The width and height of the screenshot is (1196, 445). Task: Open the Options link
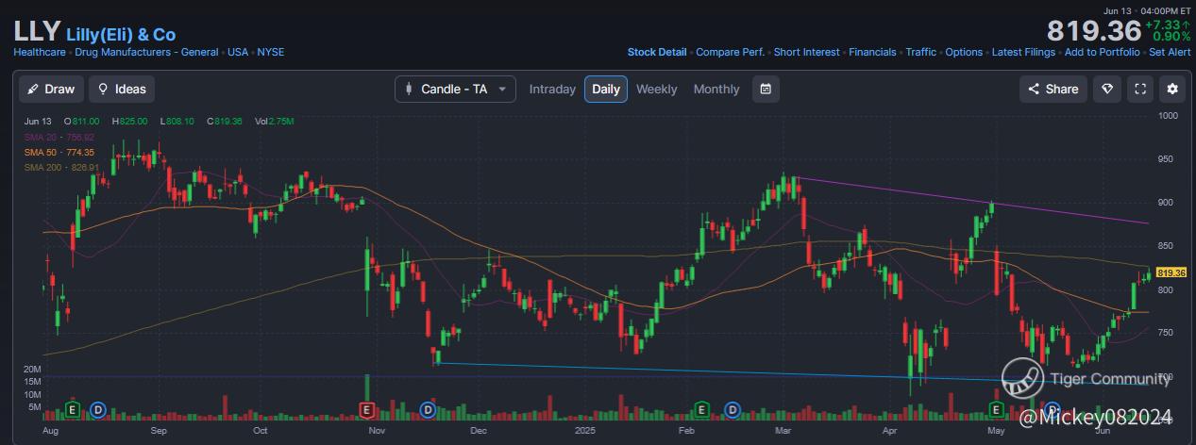pos(964,52)
